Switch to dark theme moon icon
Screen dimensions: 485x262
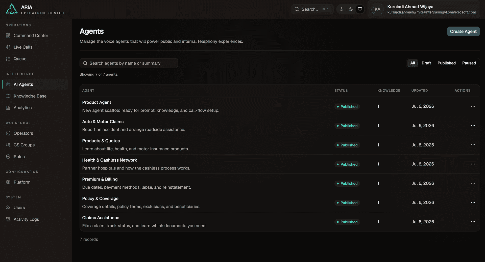pos(351,9)
